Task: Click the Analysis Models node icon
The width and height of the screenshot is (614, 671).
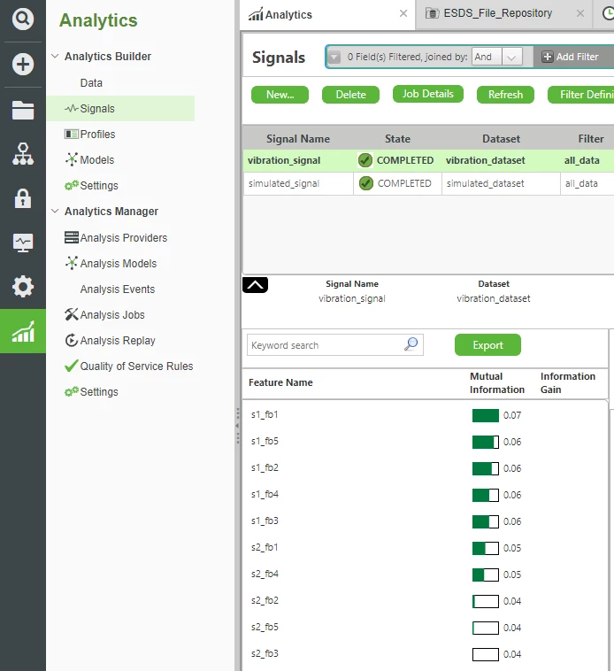Action: (72, 263)
